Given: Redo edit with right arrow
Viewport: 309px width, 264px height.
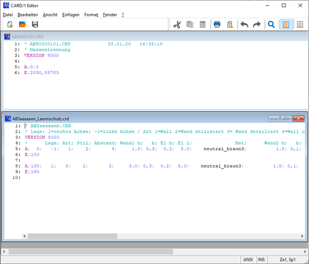Looking at the screenshot, I should pos(257,25).
